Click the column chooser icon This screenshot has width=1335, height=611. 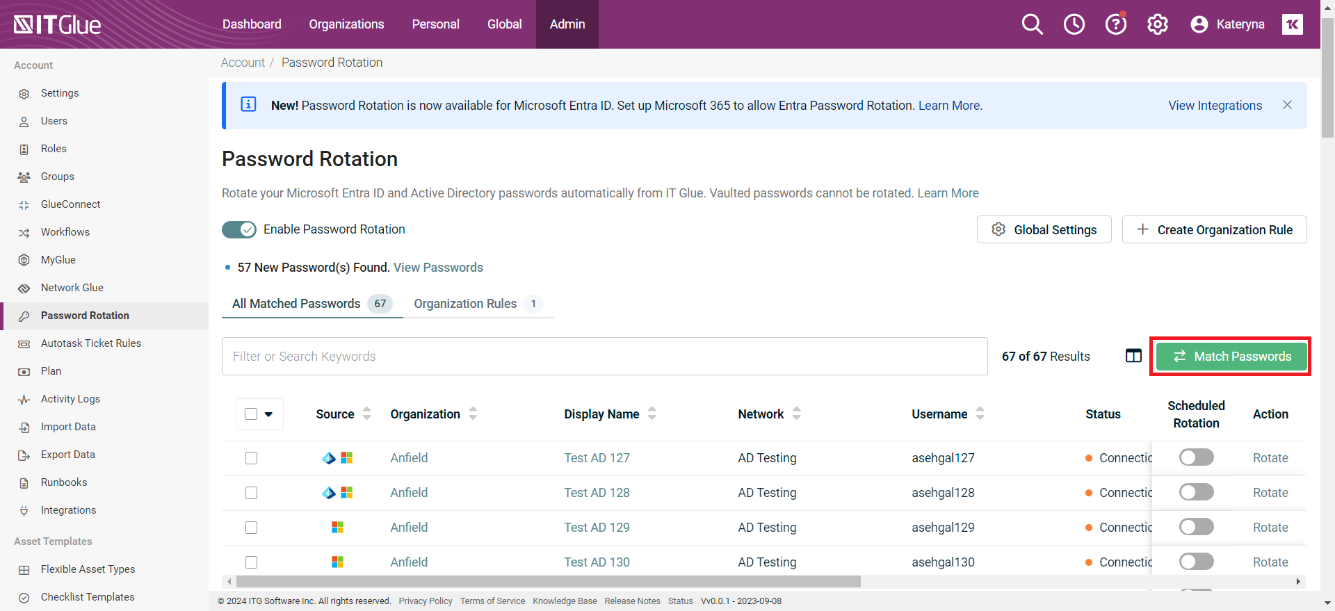coord(1133,356)
